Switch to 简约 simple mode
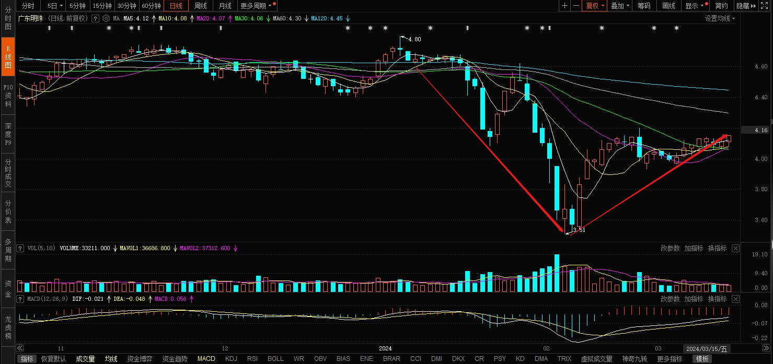 coord(721,6)
